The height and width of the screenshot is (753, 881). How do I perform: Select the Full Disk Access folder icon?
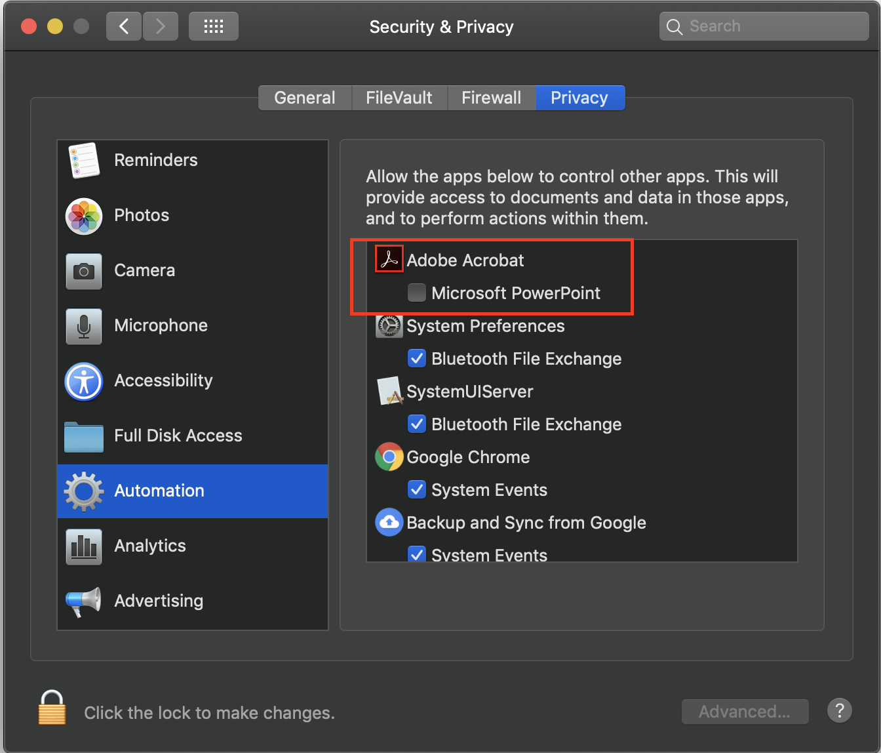84,437
